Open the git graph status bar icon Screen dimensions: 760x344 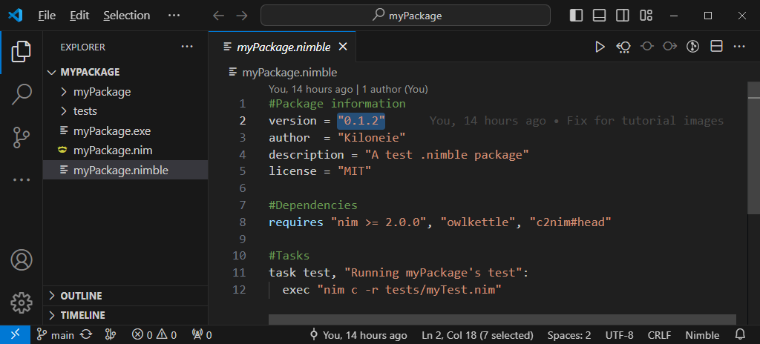tap(111, 335)
